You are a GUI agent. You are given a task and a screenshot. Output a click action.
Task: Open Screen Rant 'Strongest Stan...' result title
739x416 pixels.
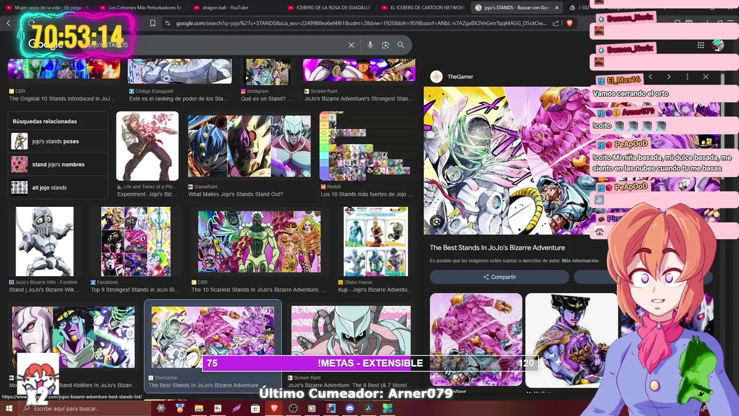coord(359,99)
